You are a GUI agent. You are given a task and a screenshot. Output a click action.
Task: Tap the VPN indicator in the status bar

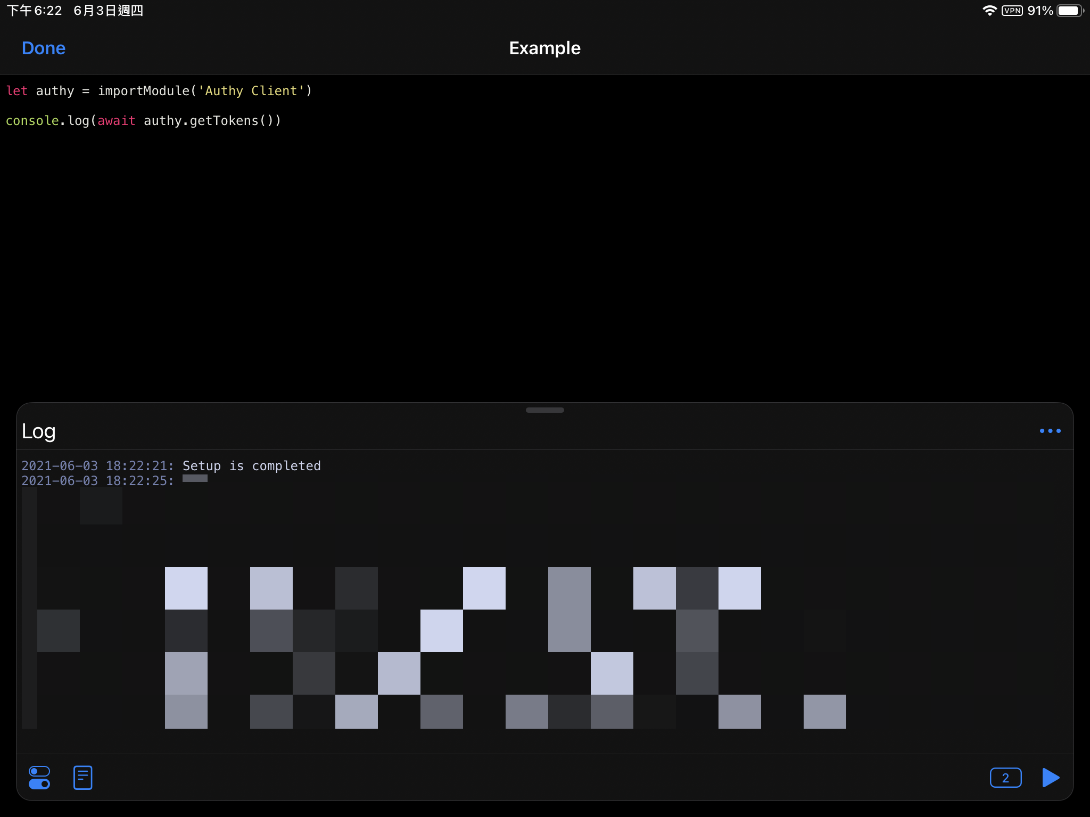(1012, 11)
